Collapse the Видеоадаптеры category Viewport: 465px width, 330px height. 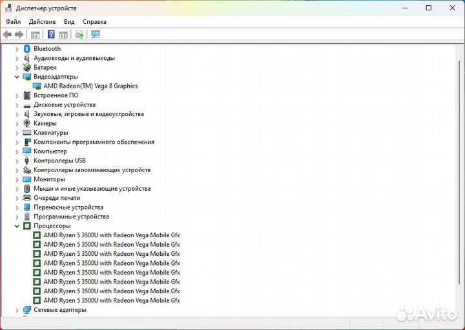17,77
